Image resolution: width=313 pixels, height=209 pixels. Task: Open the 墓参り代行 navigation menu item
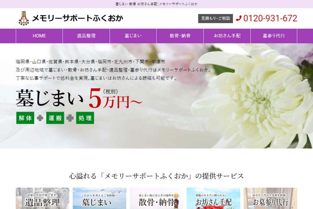coord(274,36)
